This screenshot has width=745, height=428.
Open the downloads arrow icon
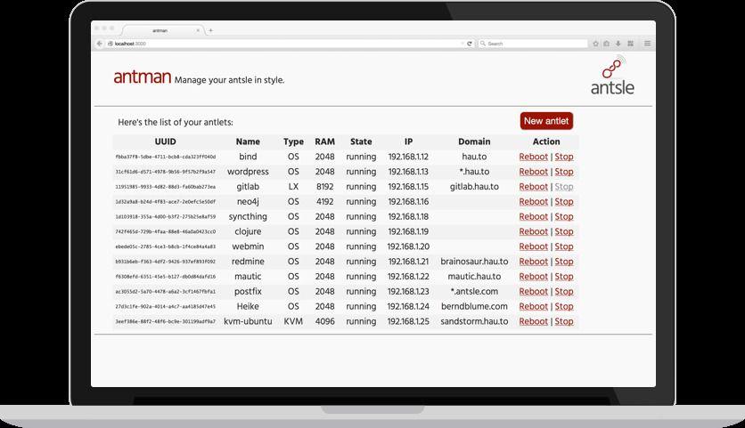point(618,44)
